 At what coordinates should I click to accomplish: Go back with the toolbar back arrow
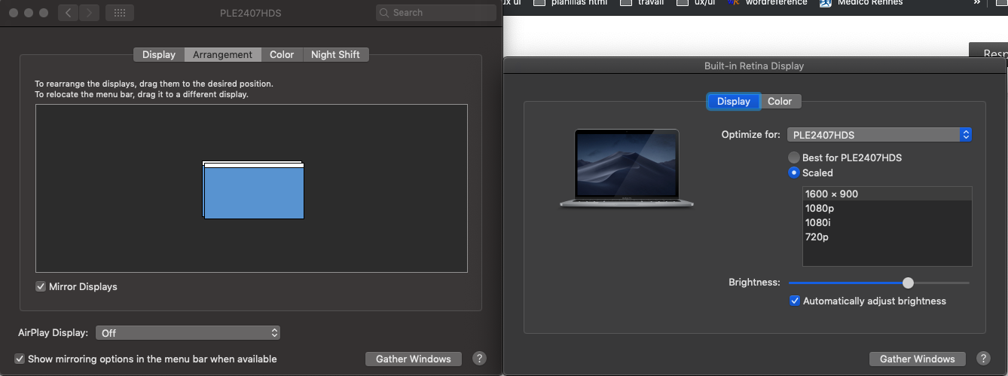69,13
